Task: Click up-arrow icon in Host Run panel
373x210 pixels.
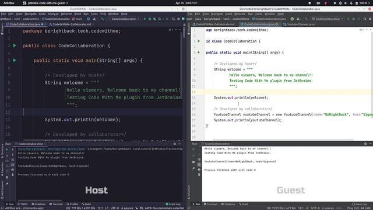Action: tap(13, 149)
